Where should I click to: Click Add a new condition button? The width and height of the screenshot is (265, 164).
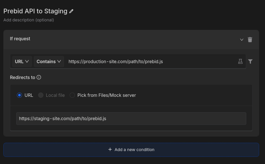tap(131, 150)
